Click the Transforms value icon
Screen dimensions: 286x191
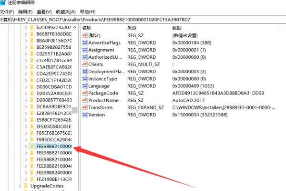tap(84, 108)
